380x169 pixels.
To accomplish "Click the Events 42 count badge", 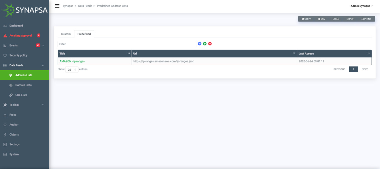I will pos(38,45).
